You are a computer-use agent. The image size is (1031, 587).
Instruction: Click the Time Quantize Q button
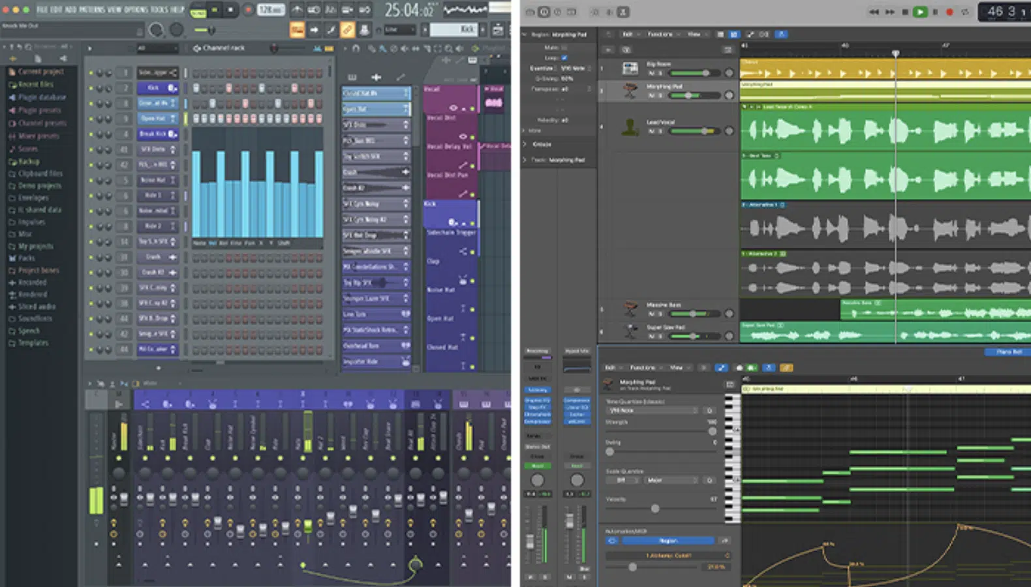coord(709,411)
